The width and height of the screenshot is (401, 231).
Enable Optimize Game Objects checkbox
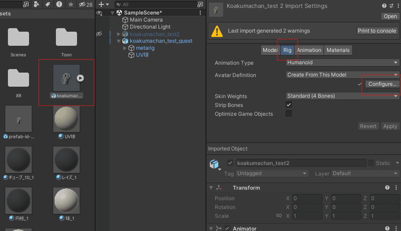pos(289,114)
